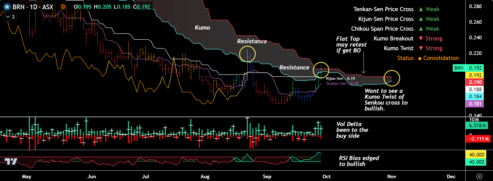
Task: Select the 'Flat Top may retest' annotation text
Action: pos(351,45)
